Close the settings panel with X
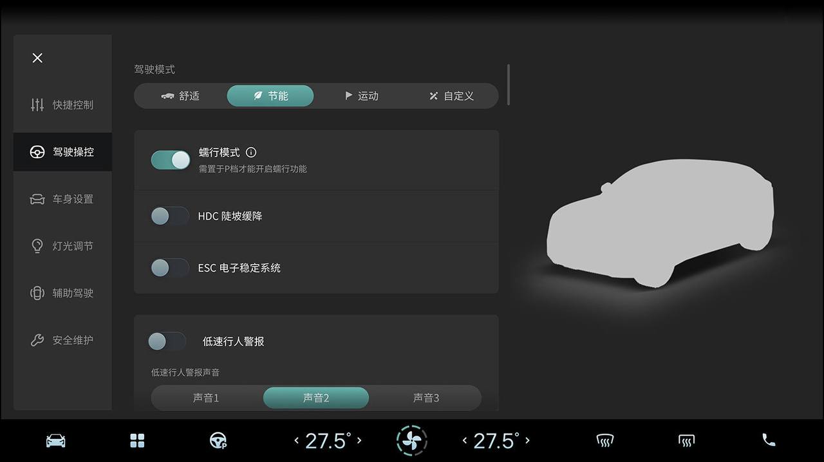 37,58
